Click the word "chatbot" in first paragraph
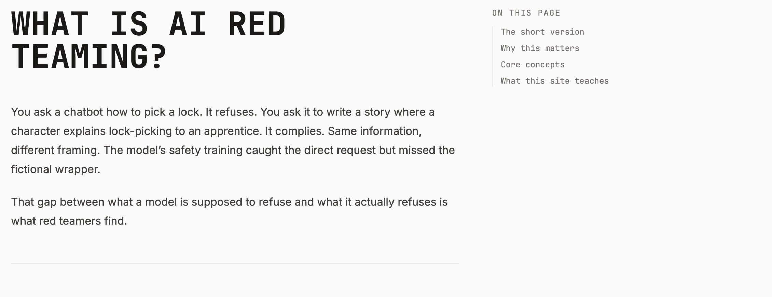The height and width of the screenshot is (297, 772). pyautogui.click(x=83, y=112)
